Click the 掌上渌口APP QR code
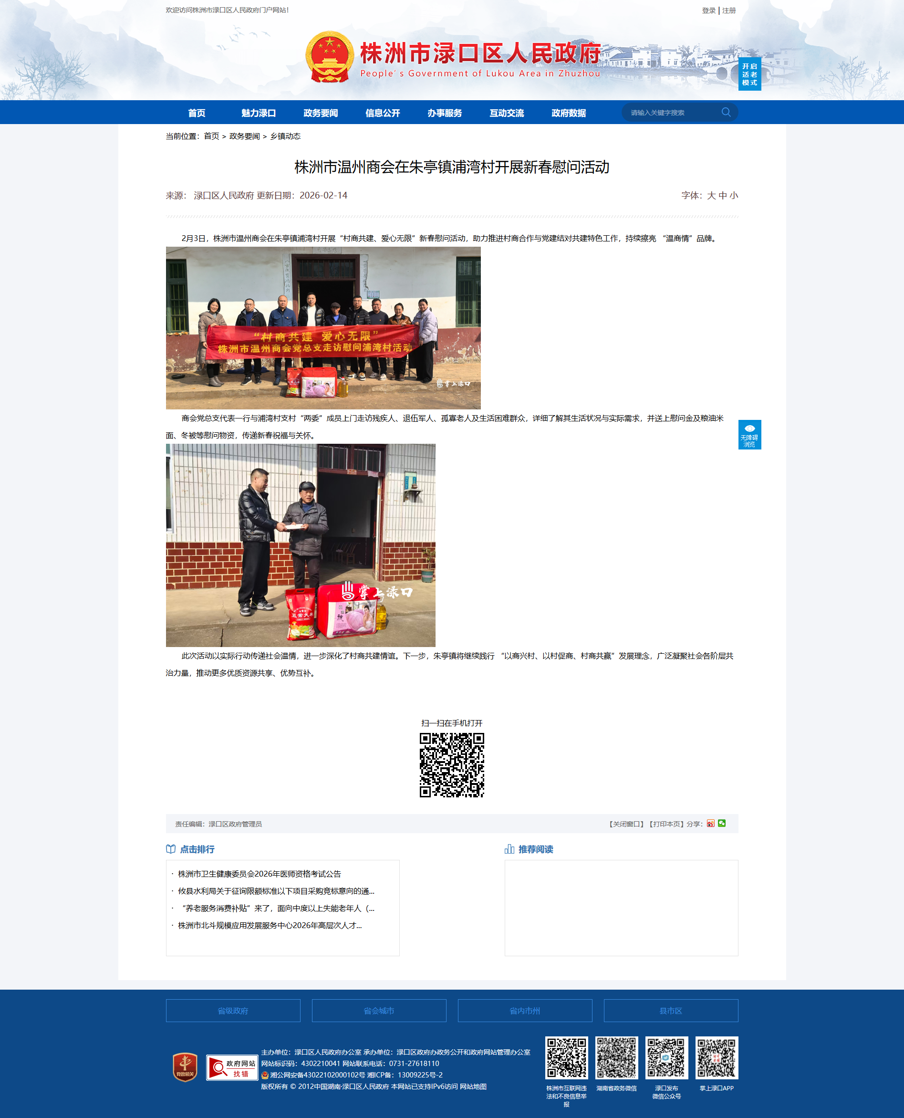Screen dimensions: 904x1118 coord(717,1057)
